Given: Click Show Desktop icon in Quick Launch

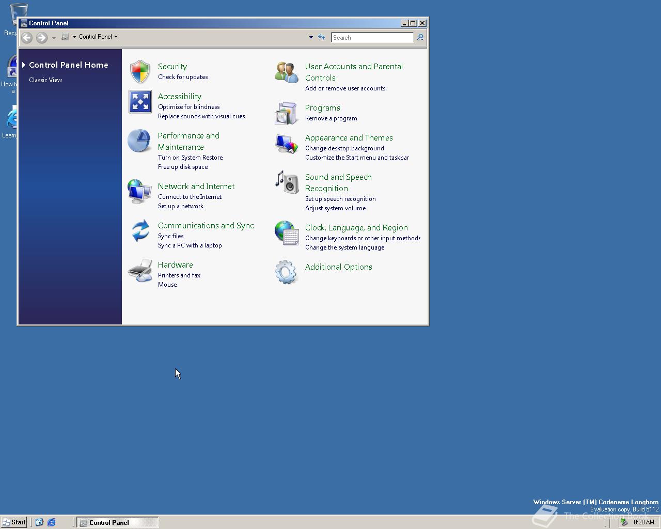Looking at the screenshot, I should (x=39, y=522).
